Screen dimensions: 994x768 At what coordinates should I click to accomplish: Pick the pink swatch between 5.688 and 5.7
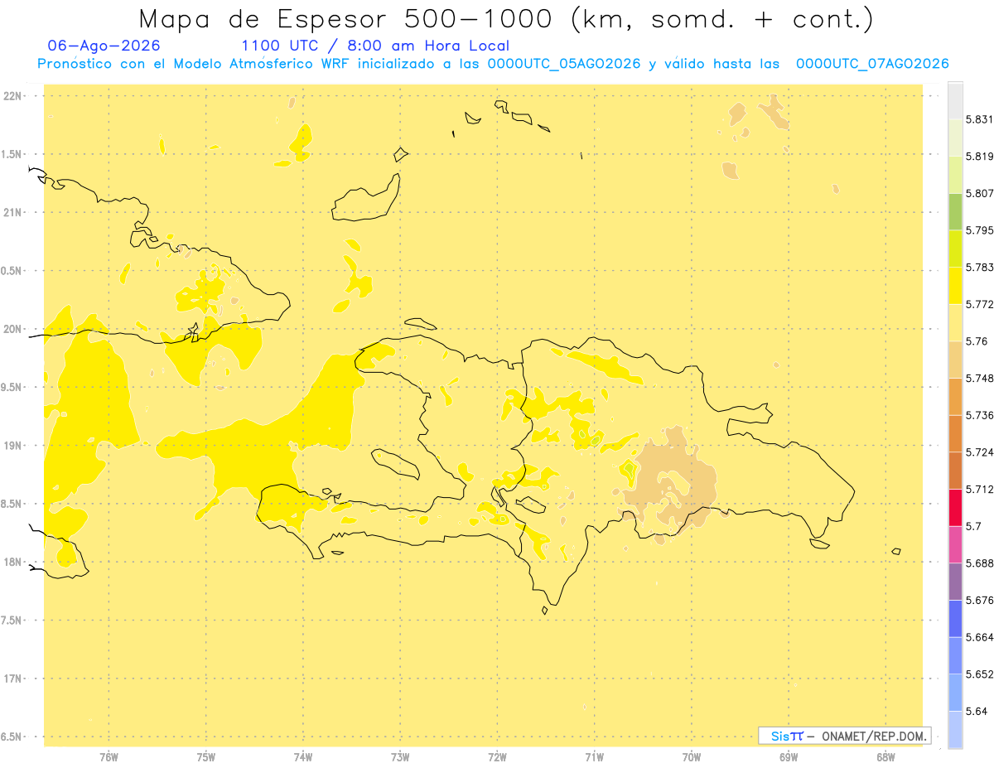point(955,544)
